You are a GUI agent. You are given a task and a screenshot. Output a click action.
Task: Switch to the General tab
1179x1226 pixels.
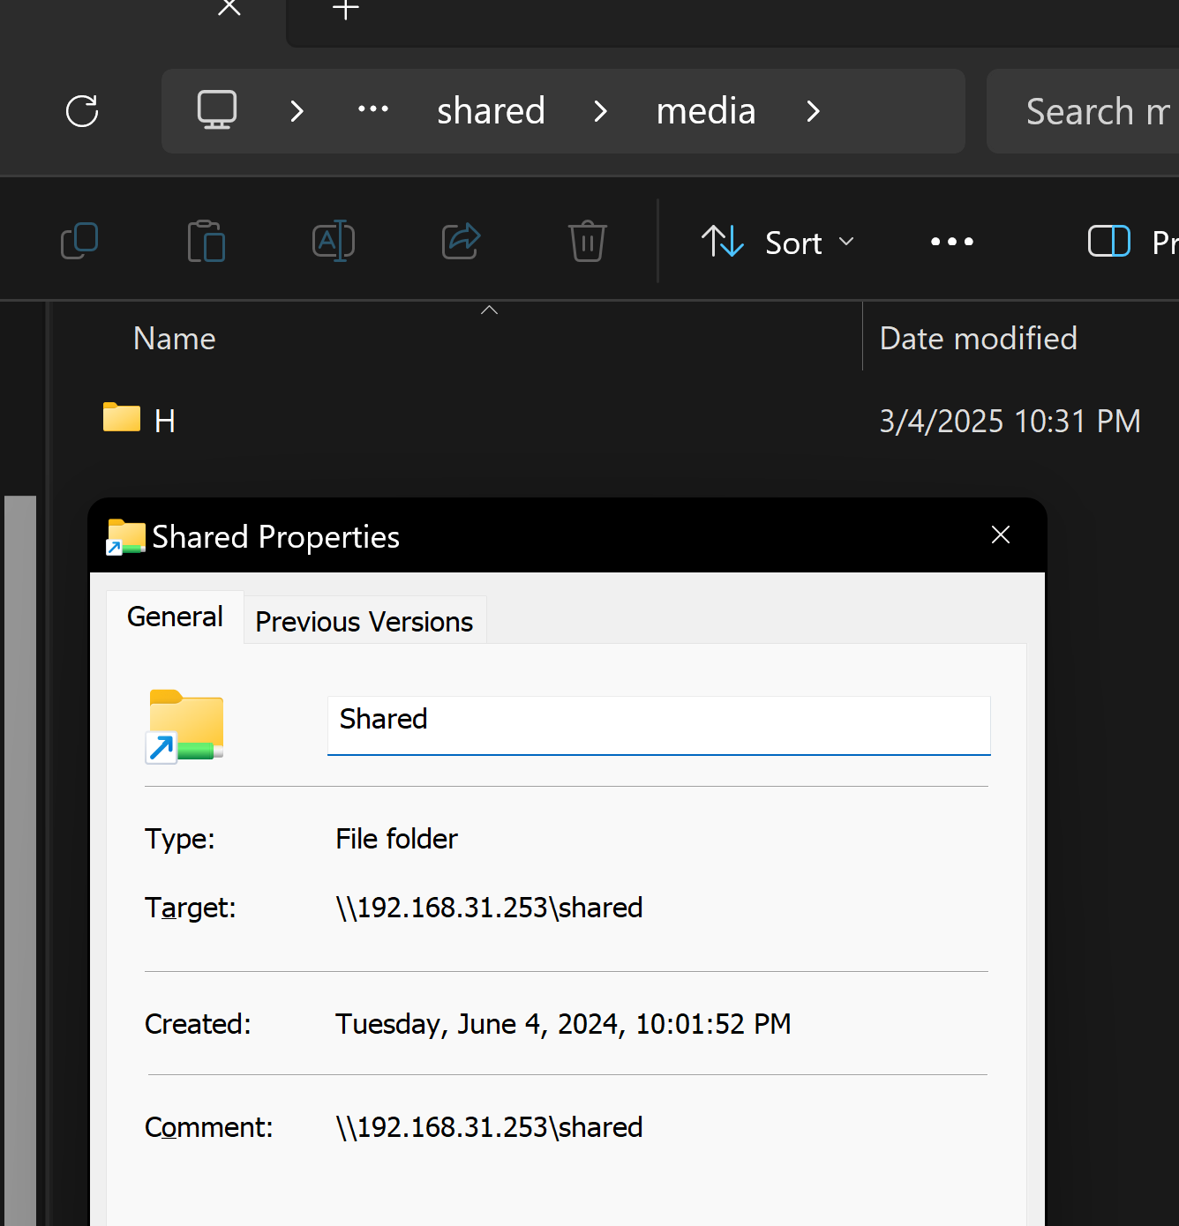click(x=175, y=617)
